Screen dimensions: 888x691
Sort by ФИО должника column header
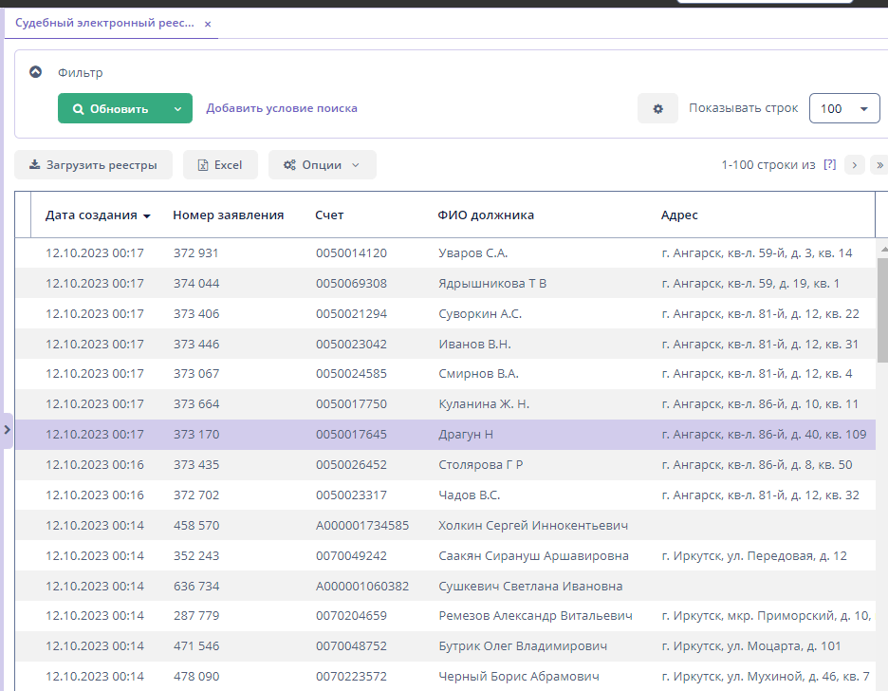coord(486,215)
